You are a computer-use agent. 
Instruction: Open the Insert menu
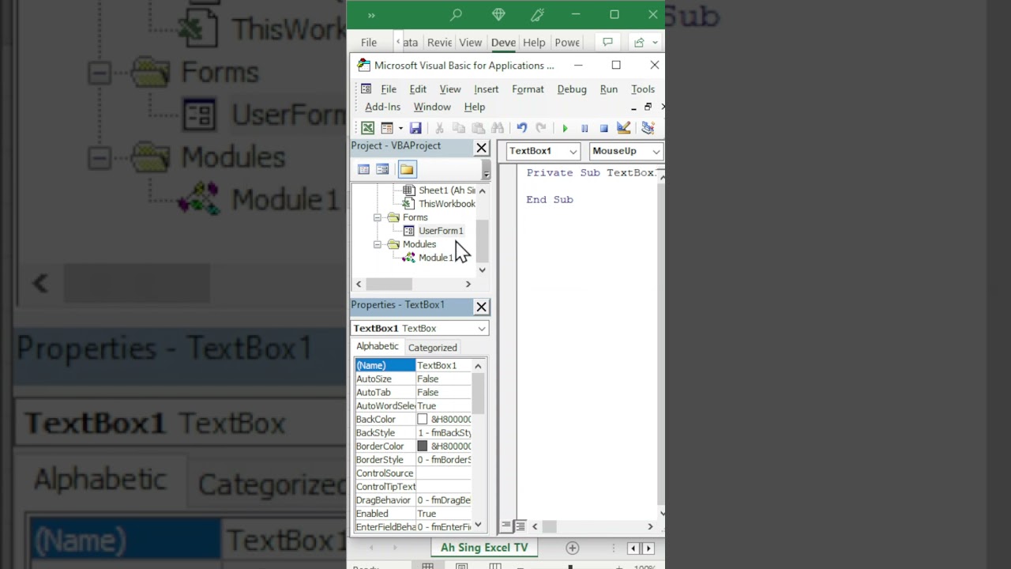pyautogui.click(x=487, y=89)
